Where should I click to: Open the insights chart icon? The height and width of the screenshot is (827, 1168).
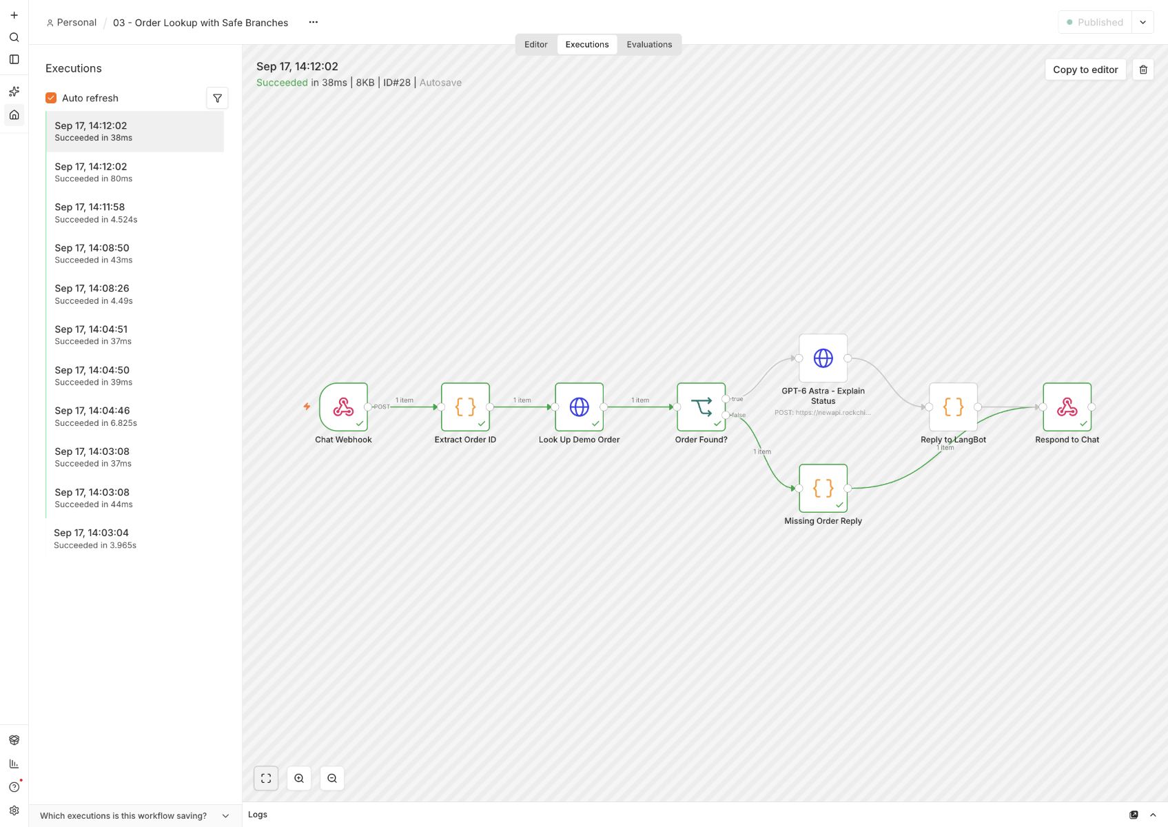point(14,764)
